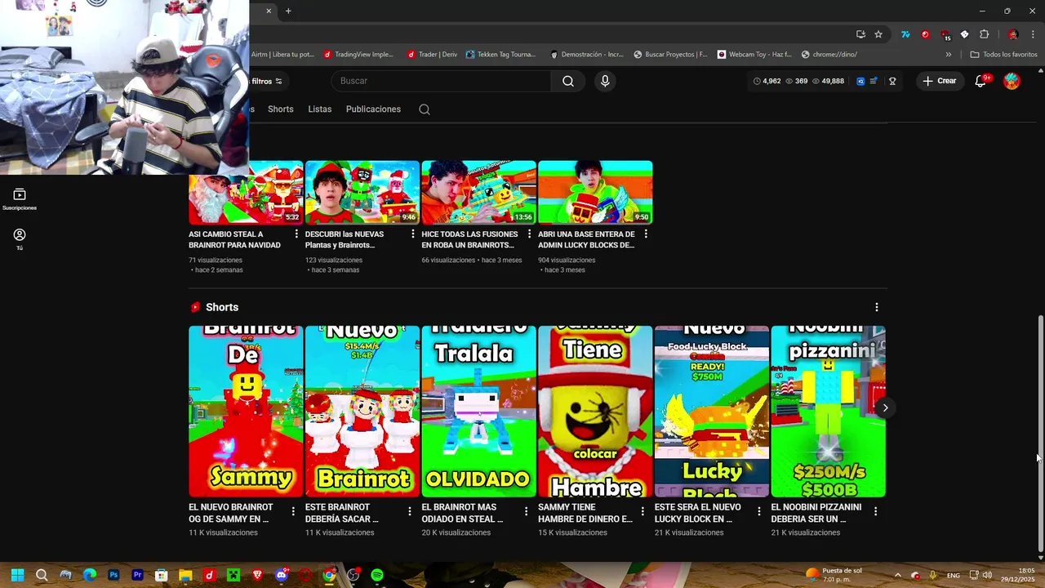
Task: Click the trophy icon in YouTube header
Action: click(x=892, y=81)
